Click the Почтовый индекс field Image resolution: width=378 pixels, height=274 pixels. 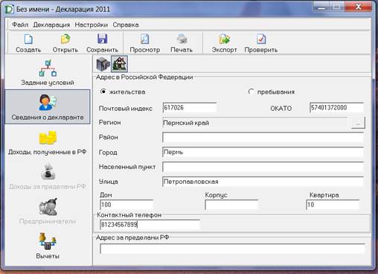190,108
